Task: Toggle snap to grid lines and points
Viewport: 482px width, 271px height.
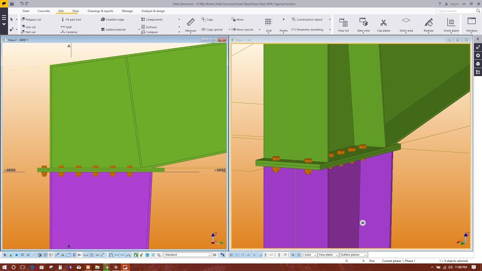Action: tap(45, 255)
